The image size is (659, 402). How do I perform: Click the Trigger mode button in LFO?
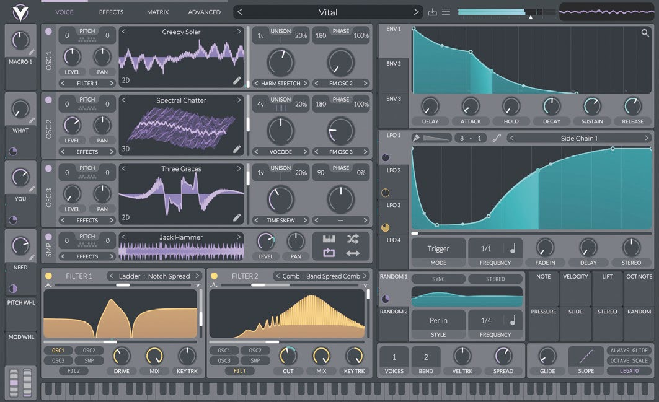438,249
